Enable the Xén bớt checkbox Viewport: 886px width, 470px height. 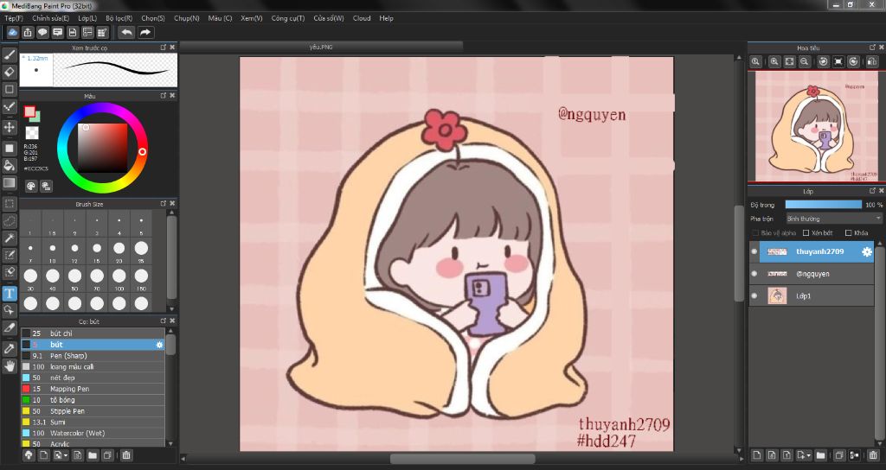[806, 232]
